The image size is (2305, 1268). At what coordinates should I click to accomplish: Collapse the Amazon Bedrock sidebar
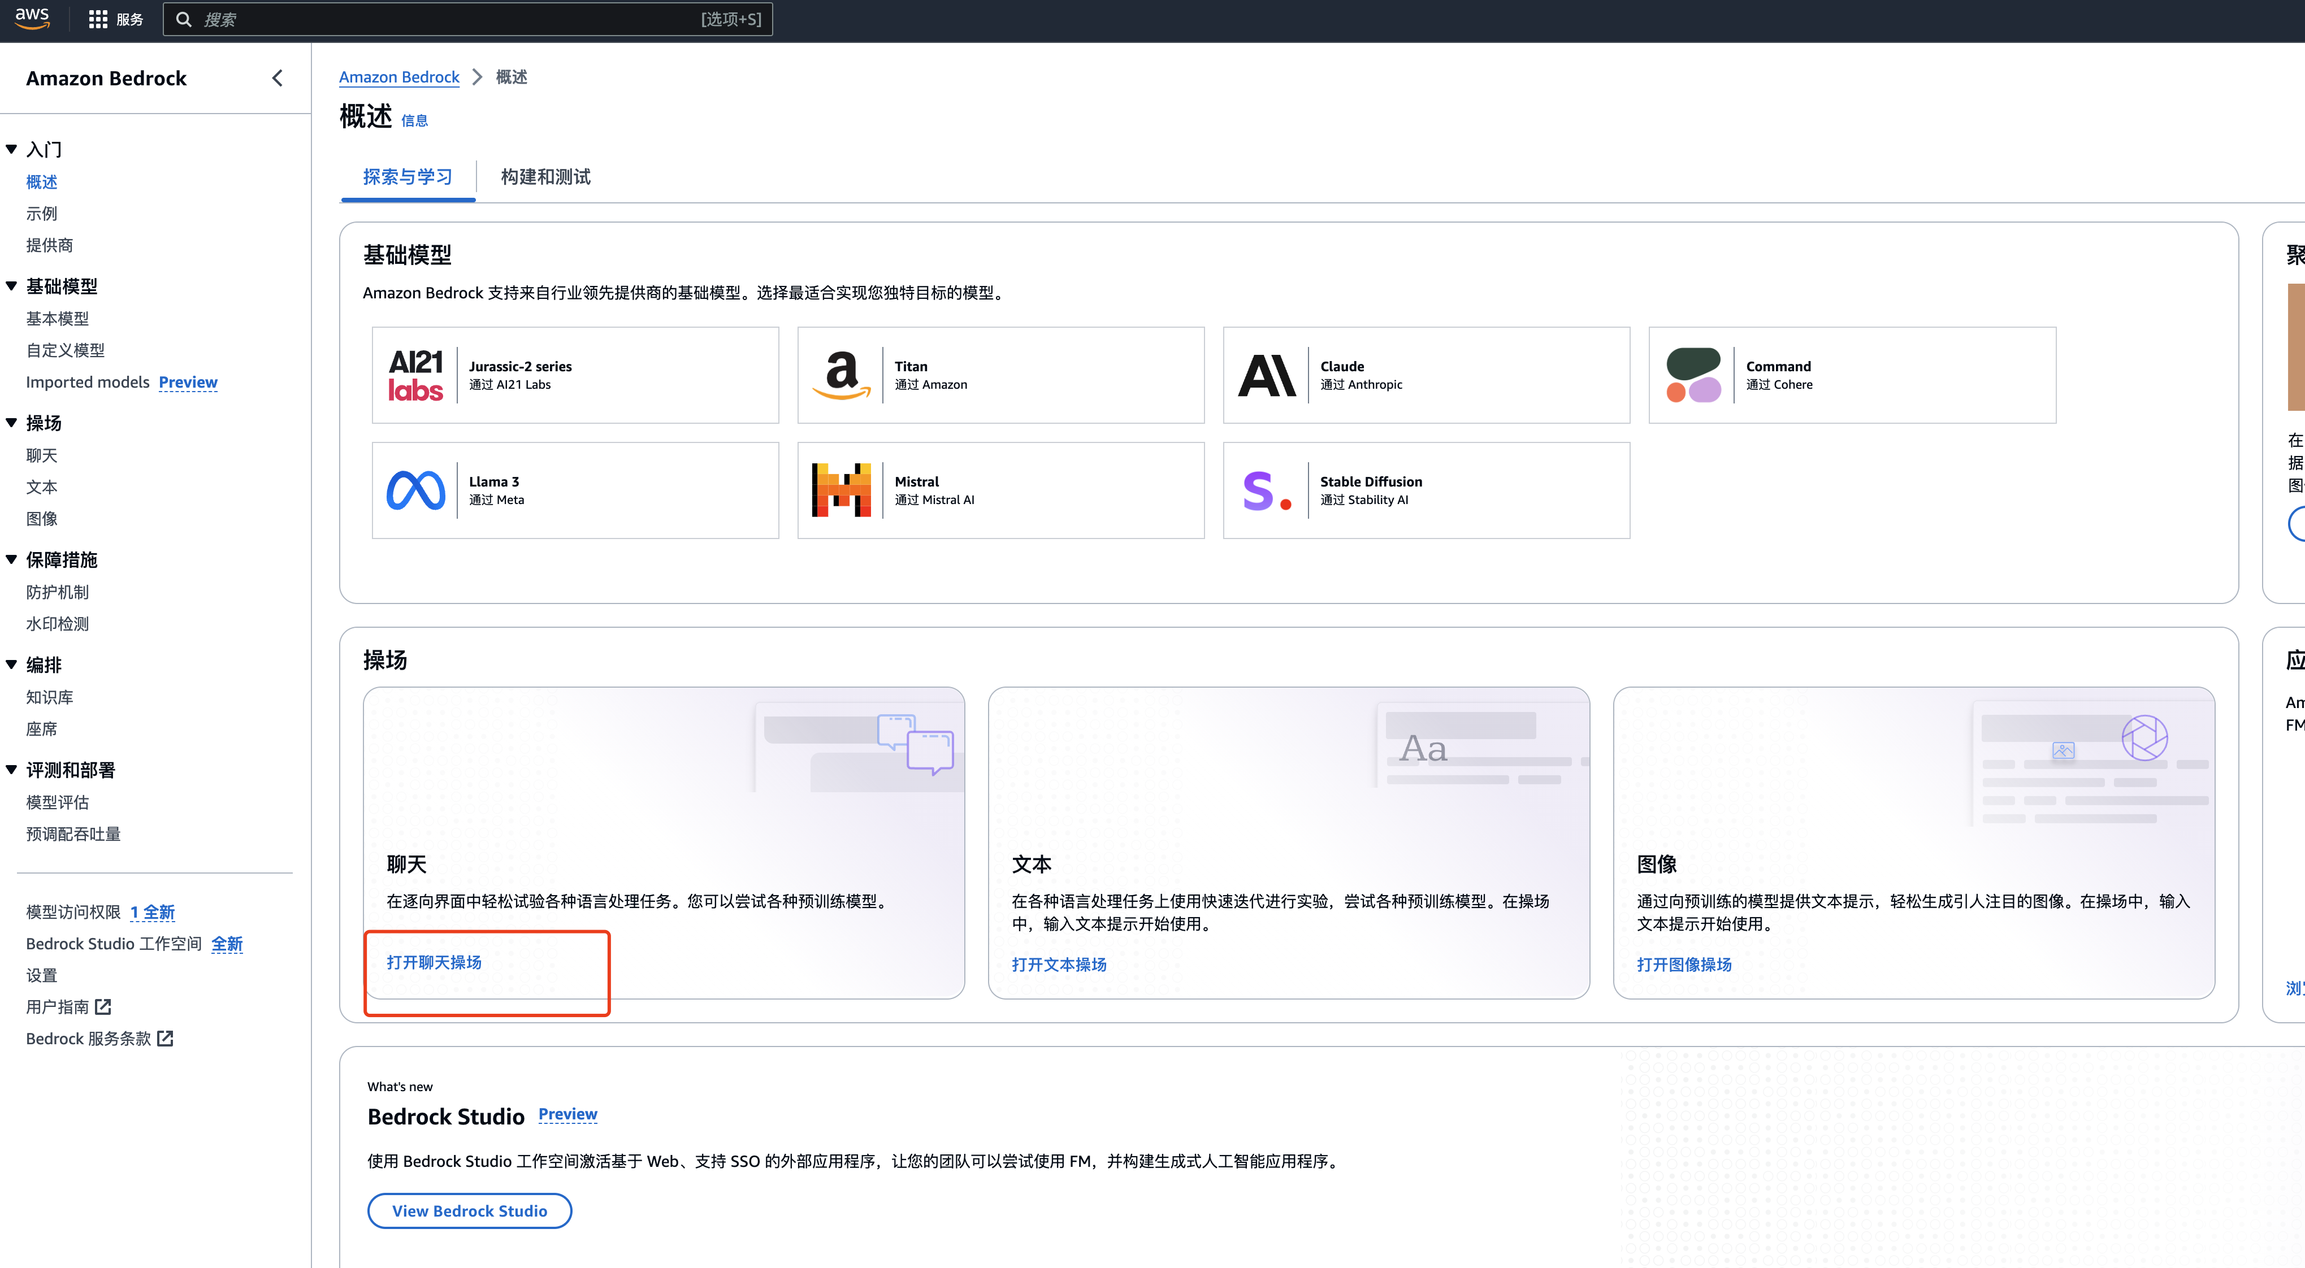point(278,79)
